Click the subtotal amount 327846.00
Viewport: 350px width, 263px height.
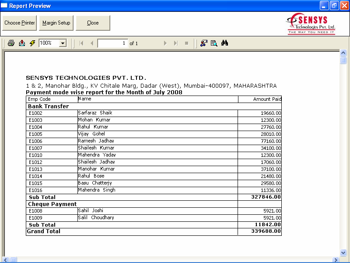pyautogui.click(x=266, y=197)
